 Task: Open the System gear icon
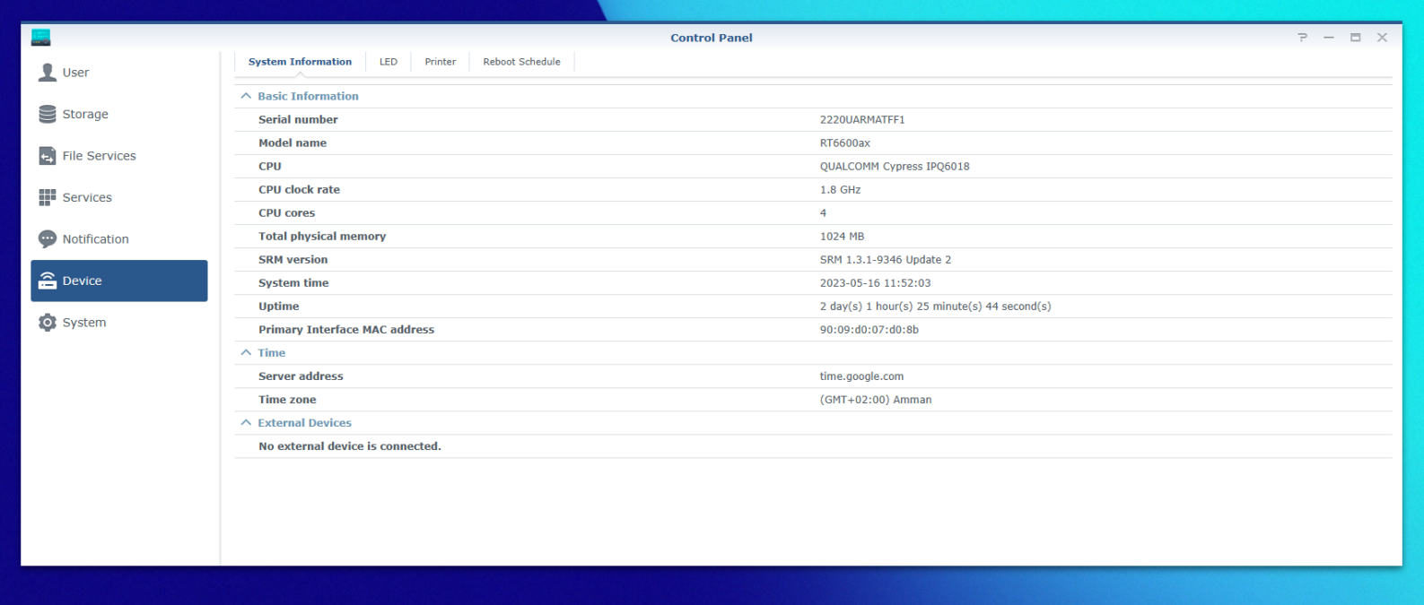coord(48,323)
